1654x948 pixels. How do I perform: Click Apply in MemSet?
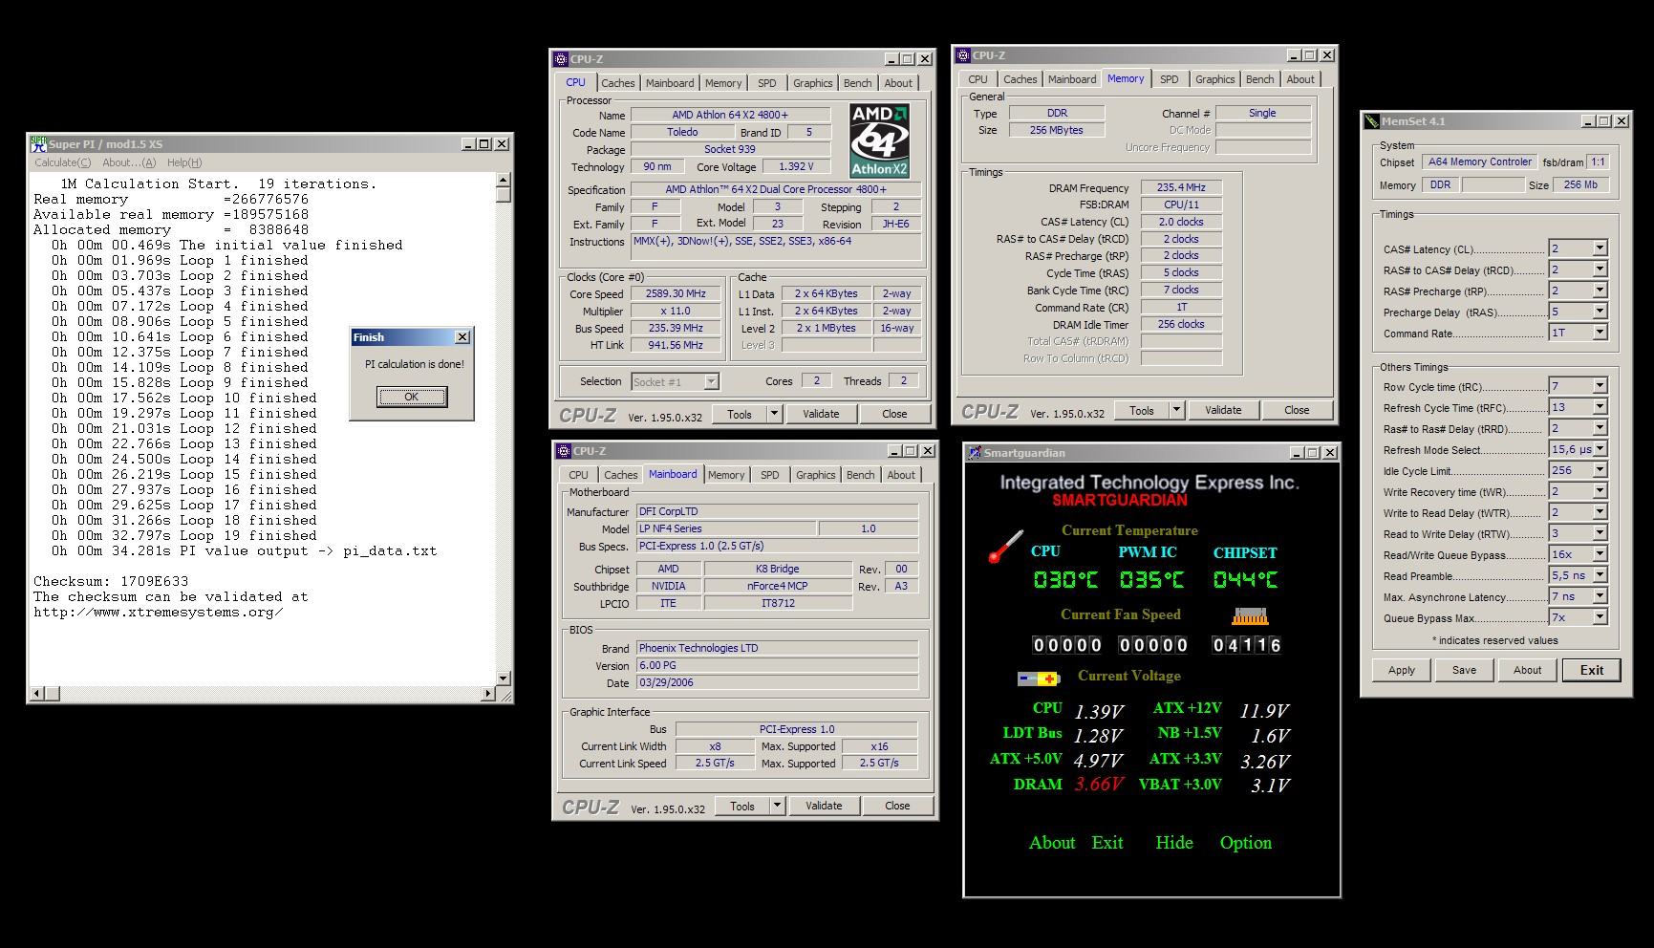pos(1402,670)
